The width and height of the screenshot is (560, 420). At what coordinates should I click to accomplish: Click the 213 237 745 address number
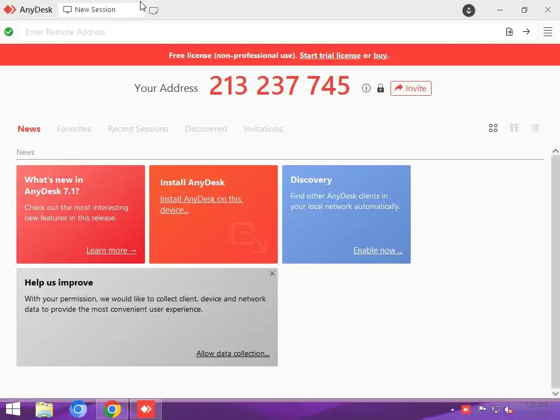(x=279, y=86)
